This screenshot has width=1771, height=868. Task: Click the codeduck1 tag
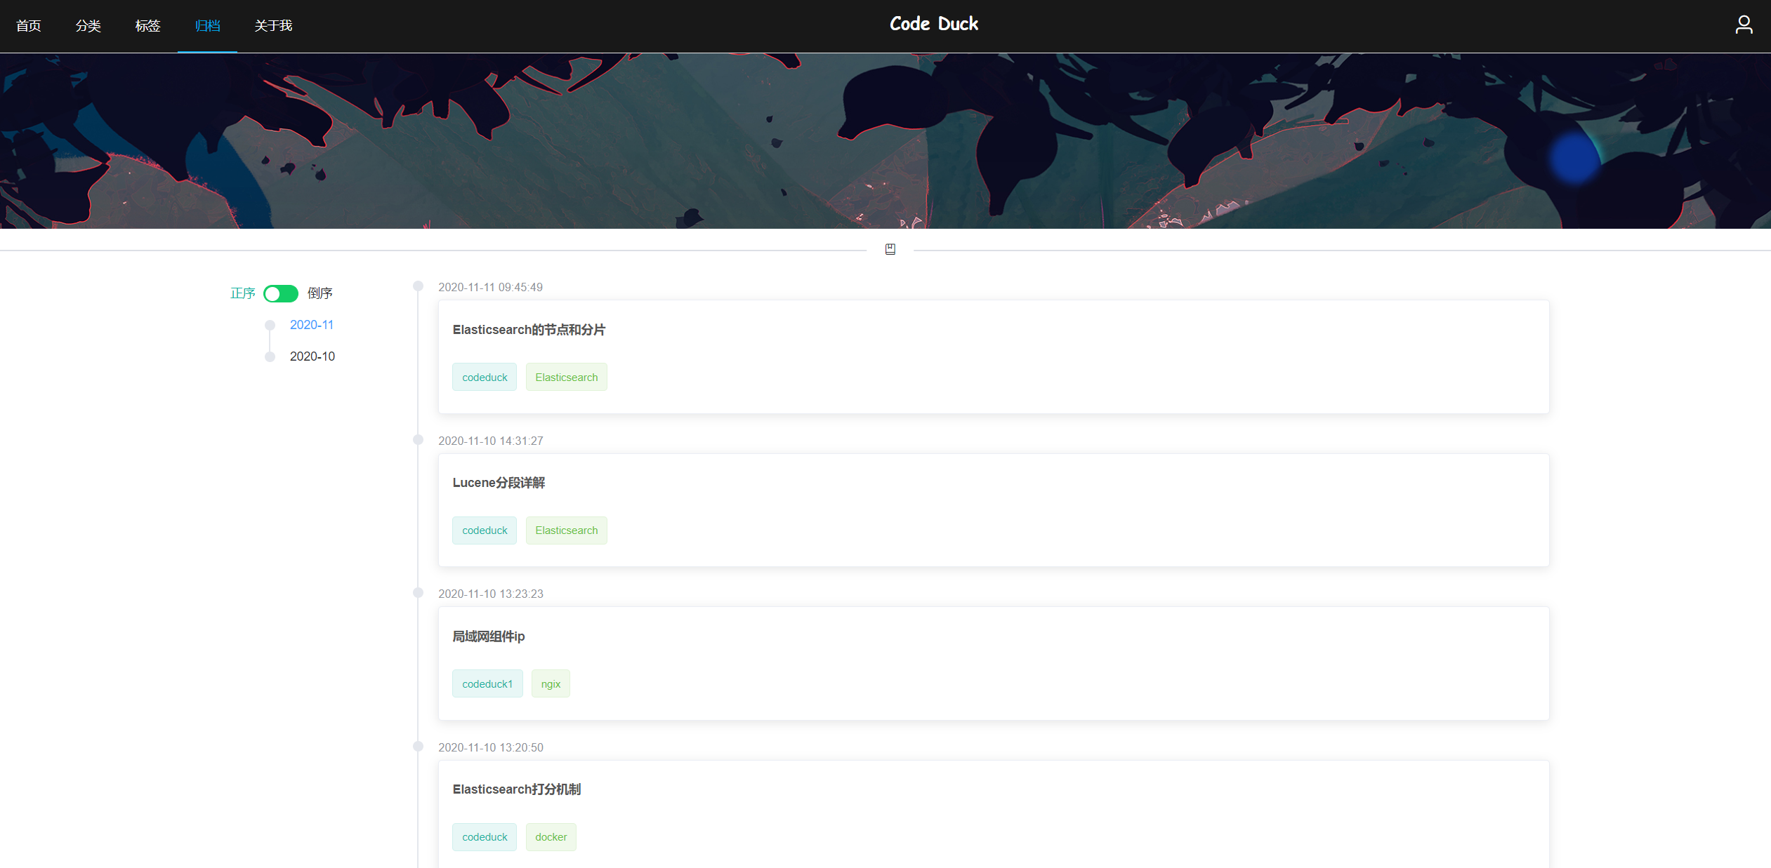(x=487, y=684)
